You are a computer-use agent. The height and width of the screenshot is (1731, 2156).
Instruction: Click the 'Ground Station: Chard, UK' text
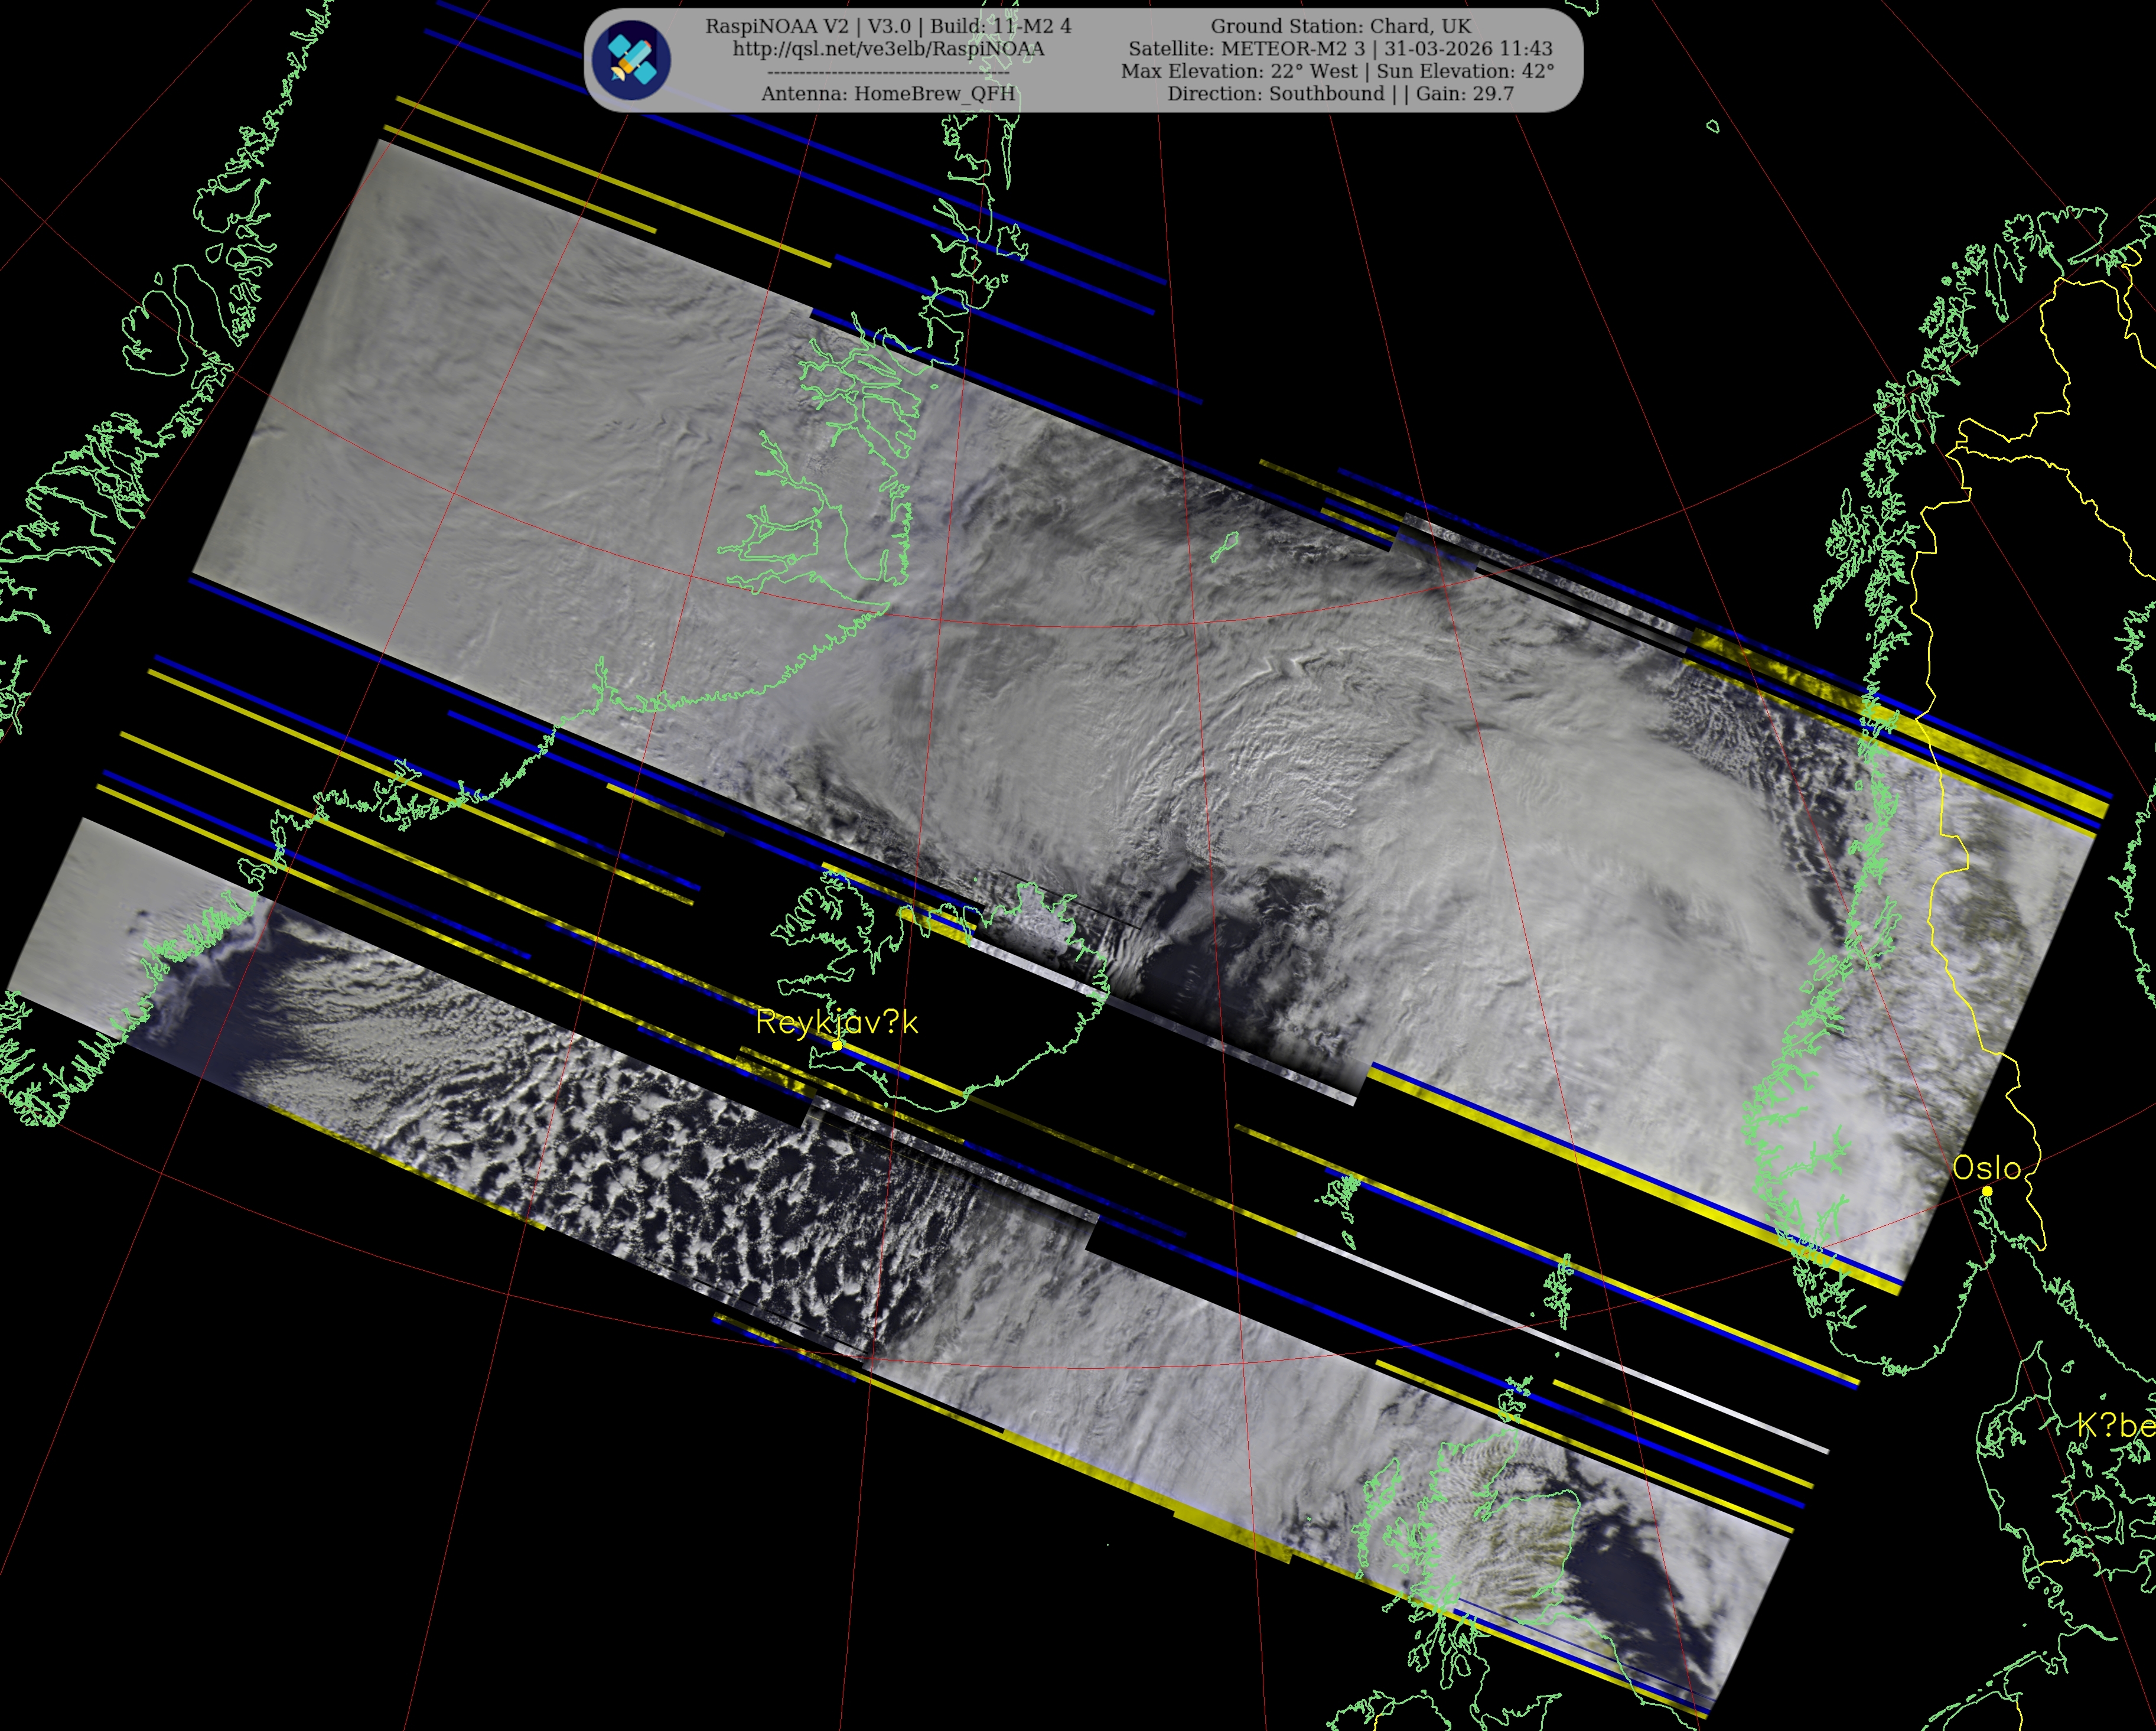(1340, 26)
